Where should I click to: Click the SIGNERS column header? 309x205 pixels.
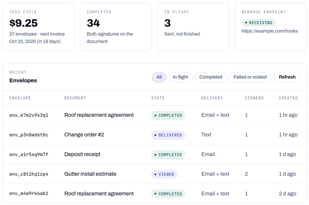[x=254, y=98]
